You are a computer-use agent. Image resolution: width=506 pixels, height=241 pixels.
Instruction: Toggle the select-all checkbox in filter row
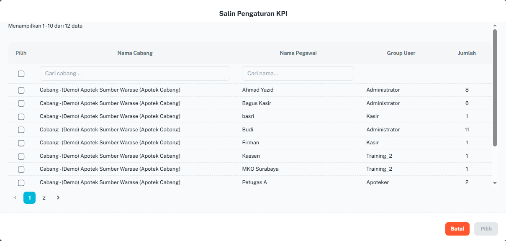(21, 74)
